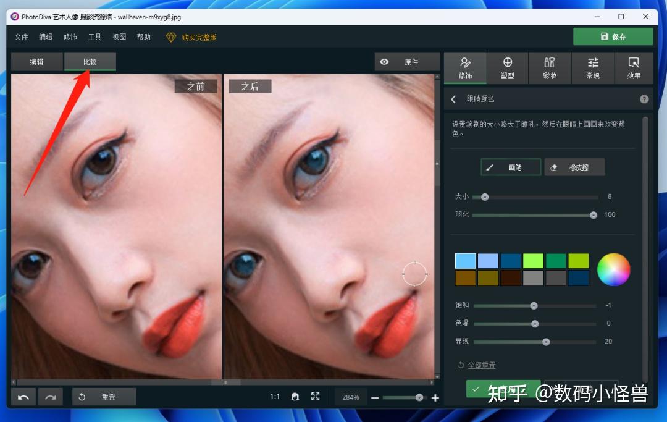Open the 文件 menu
The width and height of the screenshot is (667, 422).
coord(21,37)
